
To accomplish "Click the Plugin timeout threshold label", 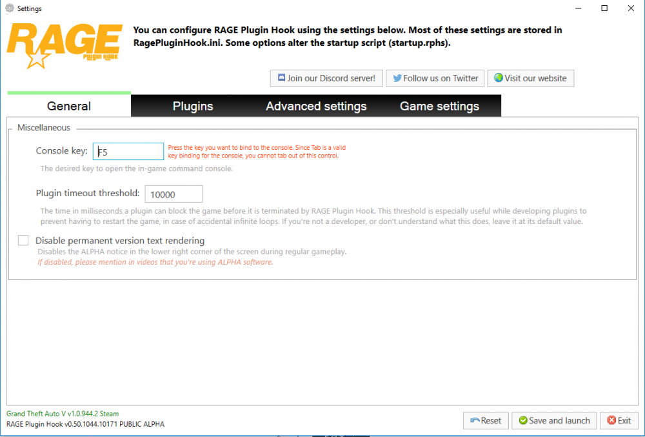I will pos(88,193).
